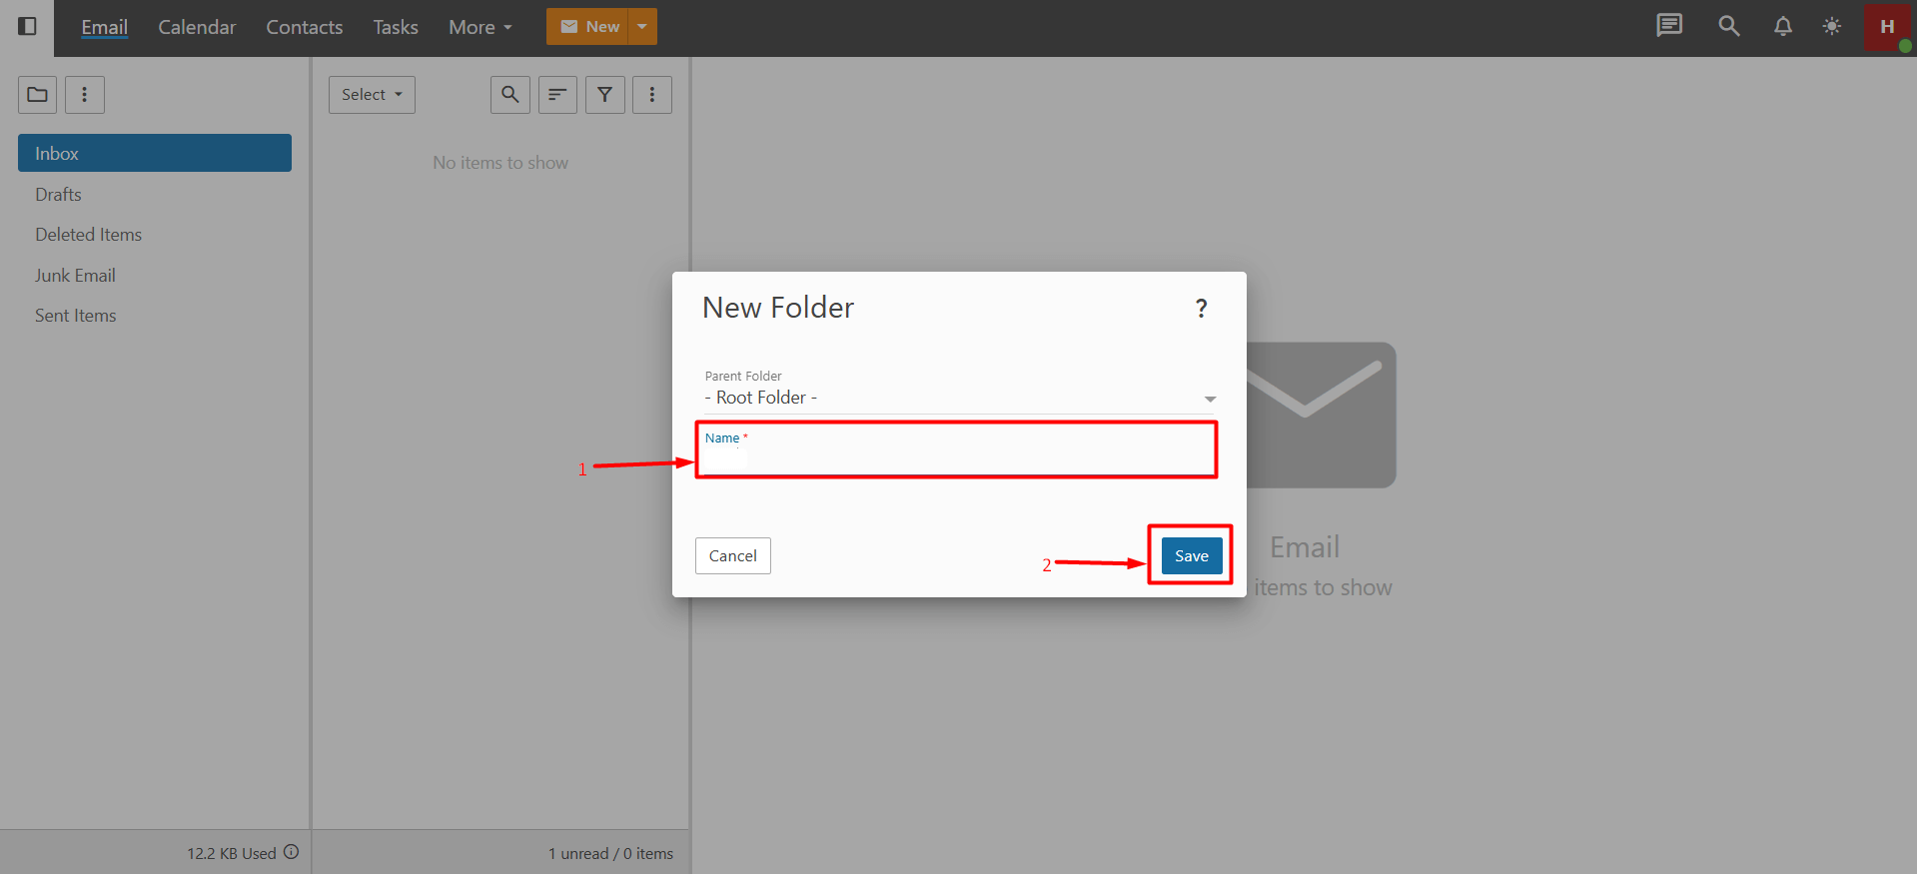1917x874 pixels.
Task: Open the Select dropdown
Action: 372,95
